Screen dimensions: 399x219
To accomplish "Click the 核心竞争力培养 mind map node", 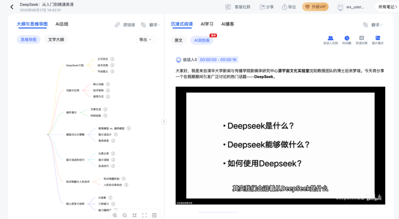I will (x=75, y=204).
